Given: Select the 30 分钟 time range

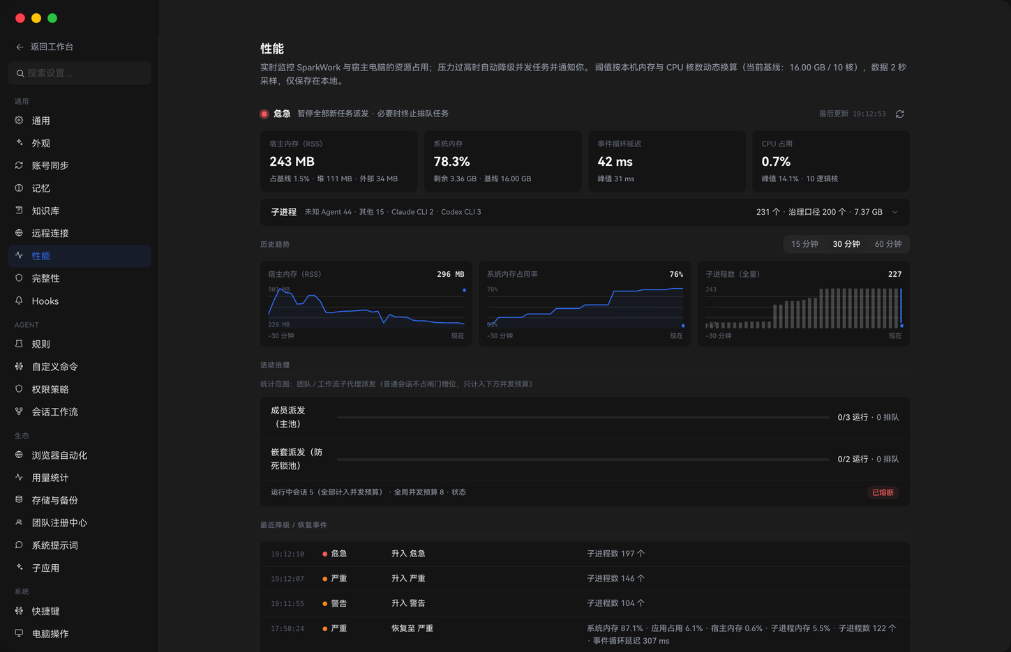Looking at the screenshot, I should tap(846, 244).
